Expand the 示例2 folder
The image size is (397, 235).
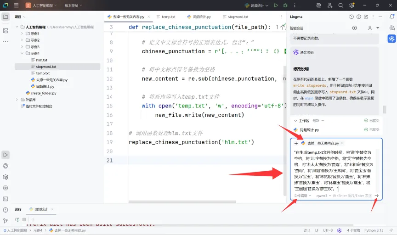22,40
